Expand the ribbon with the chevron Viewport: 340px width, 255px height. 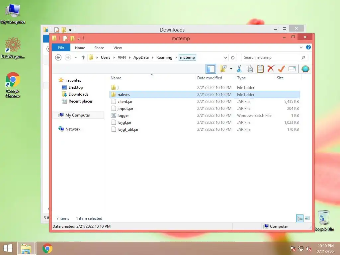click(x=301, y=47)
